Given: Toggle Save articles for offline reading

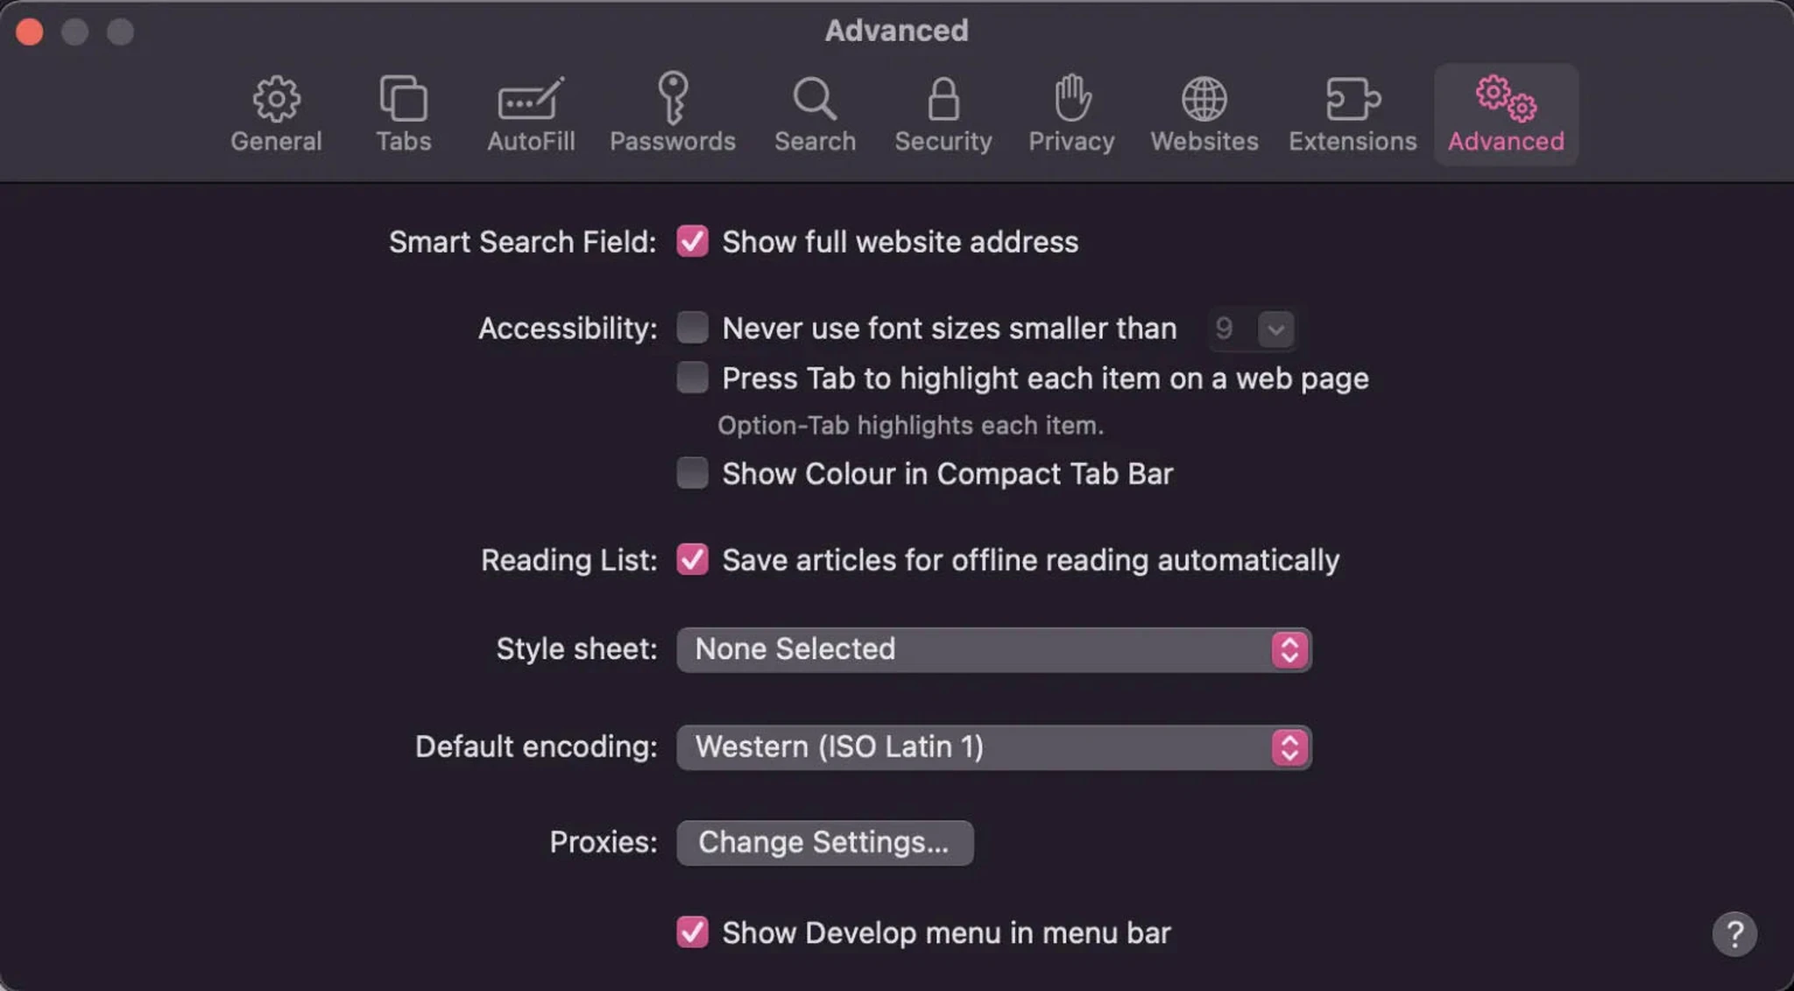Looking at the screenshot, I should point(691,559).
